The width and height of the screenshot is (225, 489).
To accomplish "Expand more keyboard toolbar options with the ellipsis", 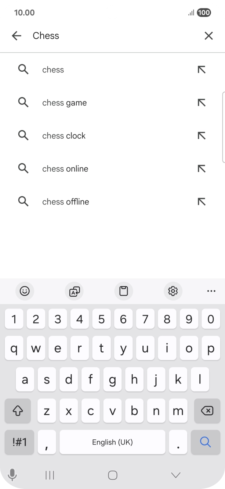I will tap(211, 291).
